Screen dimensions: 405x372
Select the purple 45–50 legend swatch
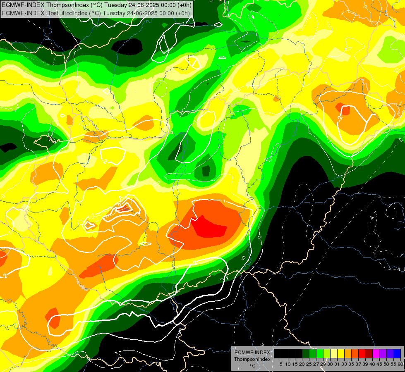click(x=383, y=353)
